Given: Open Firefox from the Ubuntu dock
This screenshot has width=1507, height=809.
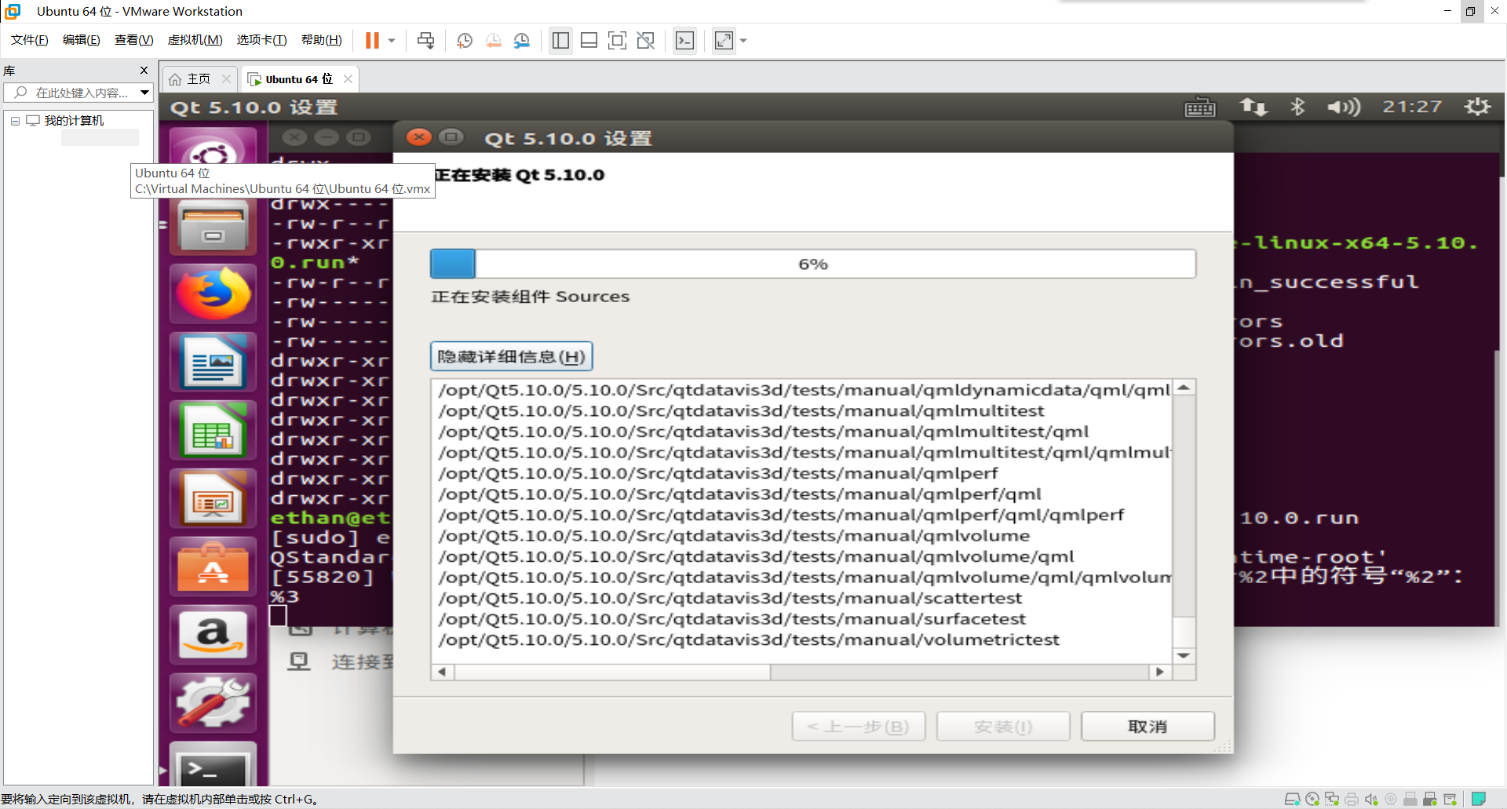Looking at the screenshot, I should click(213, 294).
